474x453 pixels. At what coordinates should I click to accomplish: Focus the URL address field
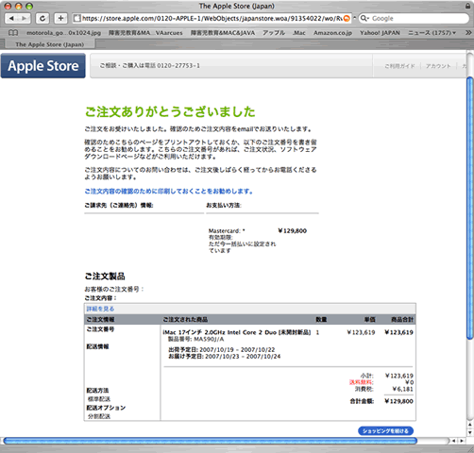click(x=212, y=18)
